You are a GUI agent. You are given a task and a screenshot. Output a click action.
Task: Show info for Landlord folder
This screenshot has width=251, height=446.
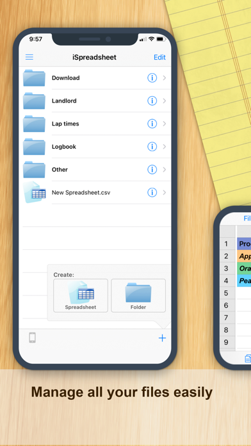tap(152, 101)
